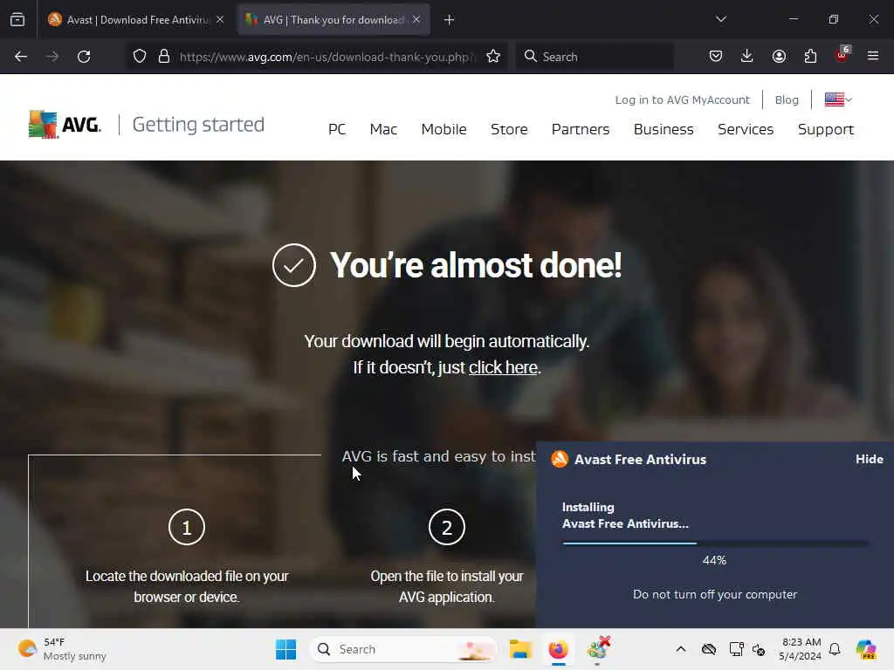Go forward one page

[52, 57]
